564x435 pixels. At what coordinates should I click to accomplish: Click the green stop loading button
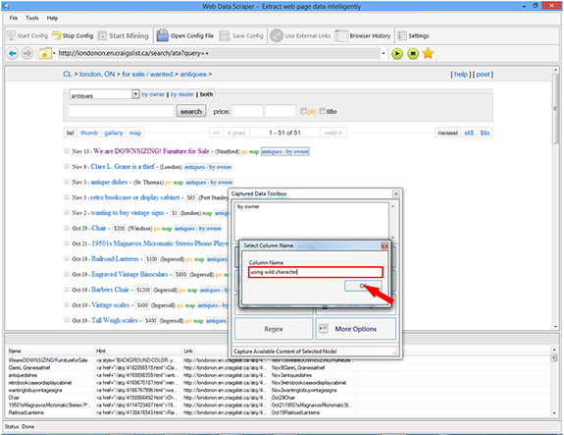(413, 54)
